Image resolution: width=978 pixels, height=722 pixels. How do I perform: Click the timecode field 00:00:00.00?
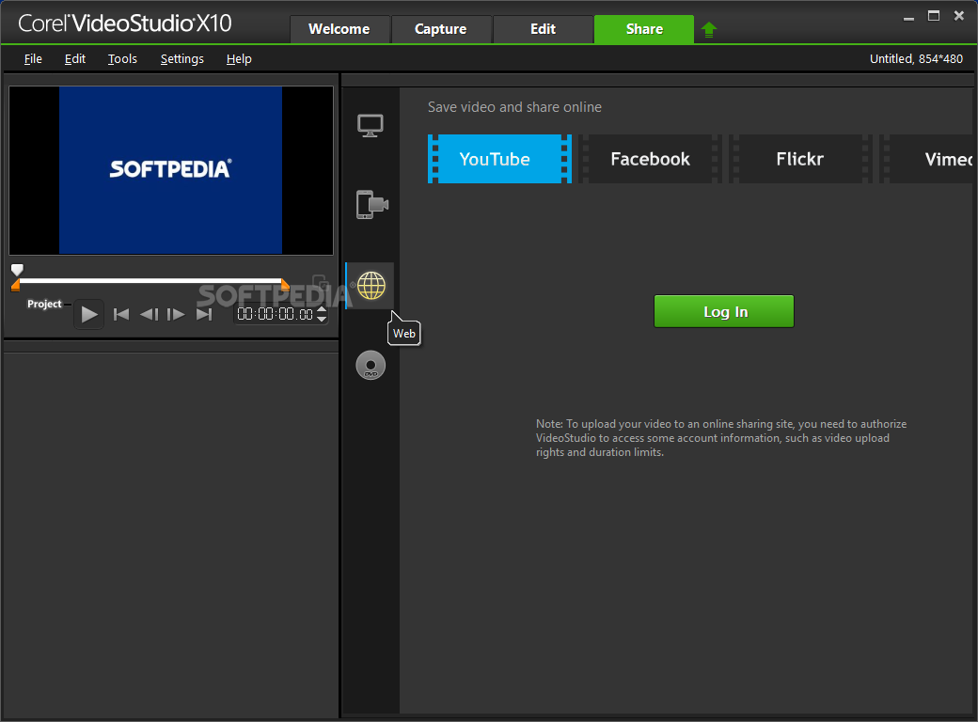click(275, 314)
